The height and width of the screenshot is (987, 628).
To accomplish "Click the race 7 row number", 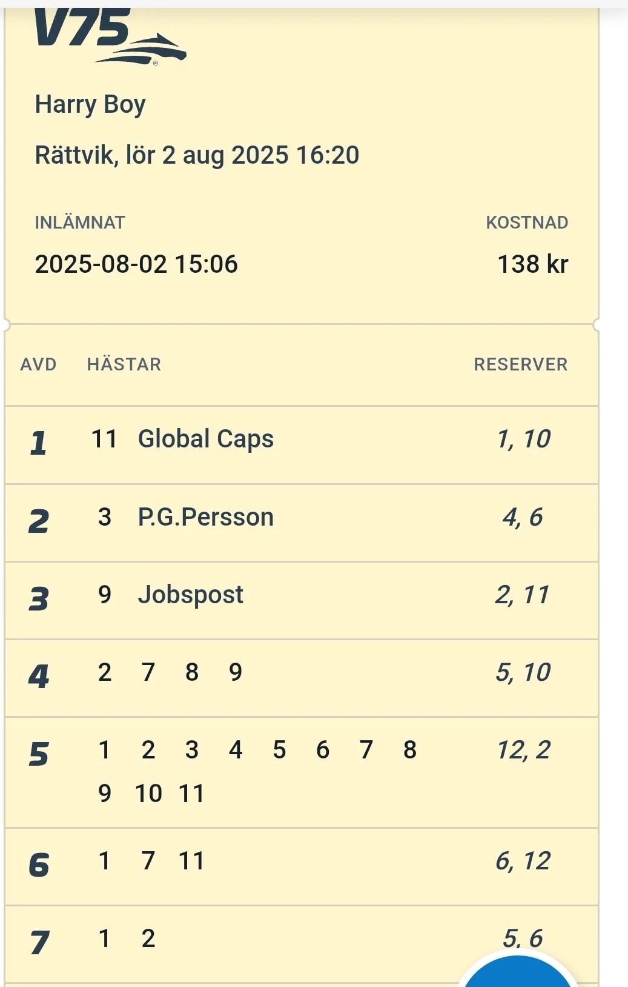I will (x=39, y=942).
